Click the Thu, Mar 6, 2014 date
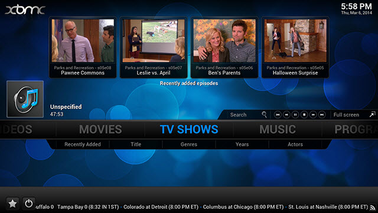This screenshot has height=213, width=378. click(x=357, y=13)
